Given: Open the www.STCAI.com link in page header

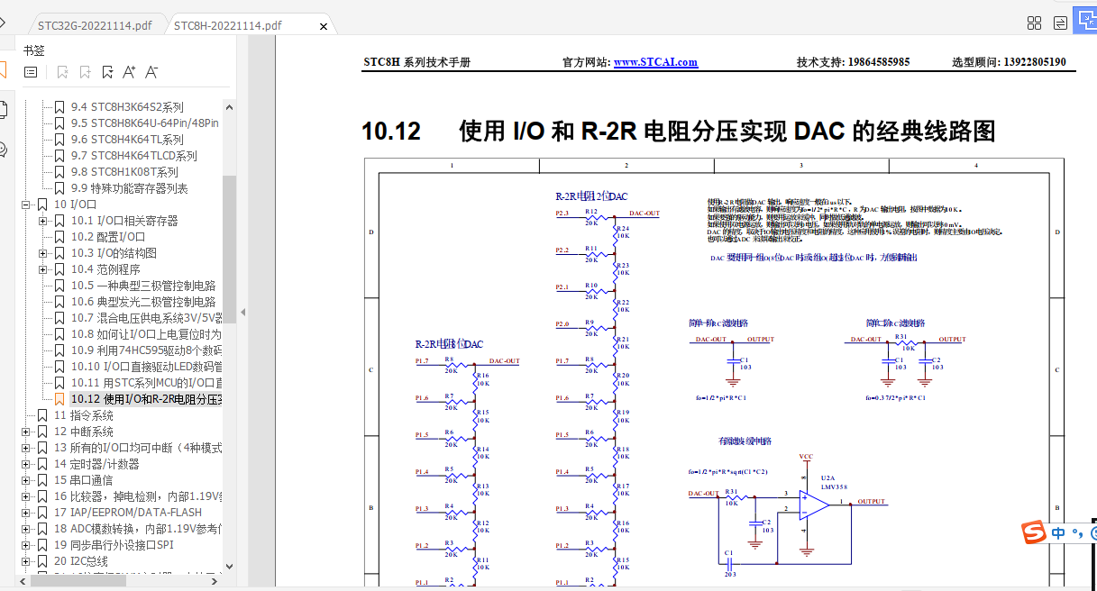Looking at the screenshot, I should click(655, 62).
